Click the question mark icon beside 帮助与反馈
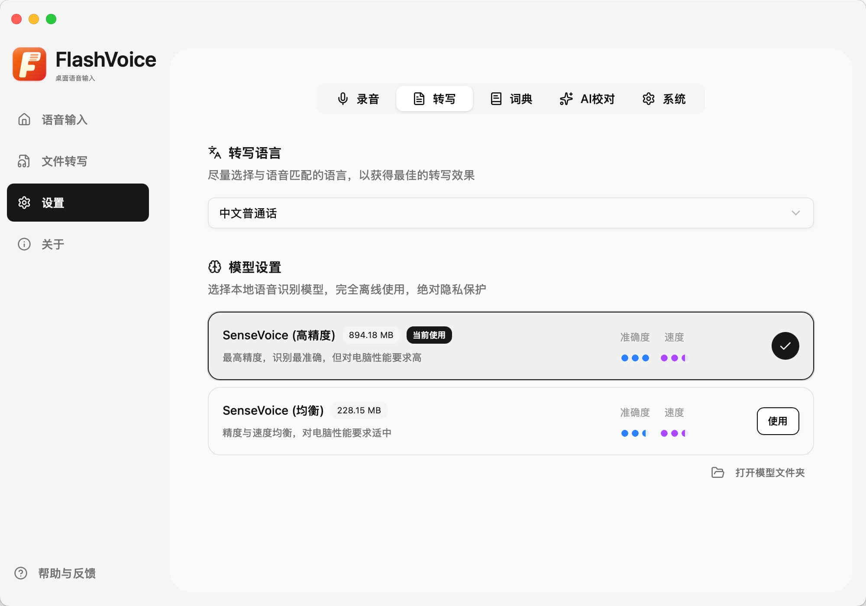Viewport: 866px width, 606px height. [x=21, y=573]
